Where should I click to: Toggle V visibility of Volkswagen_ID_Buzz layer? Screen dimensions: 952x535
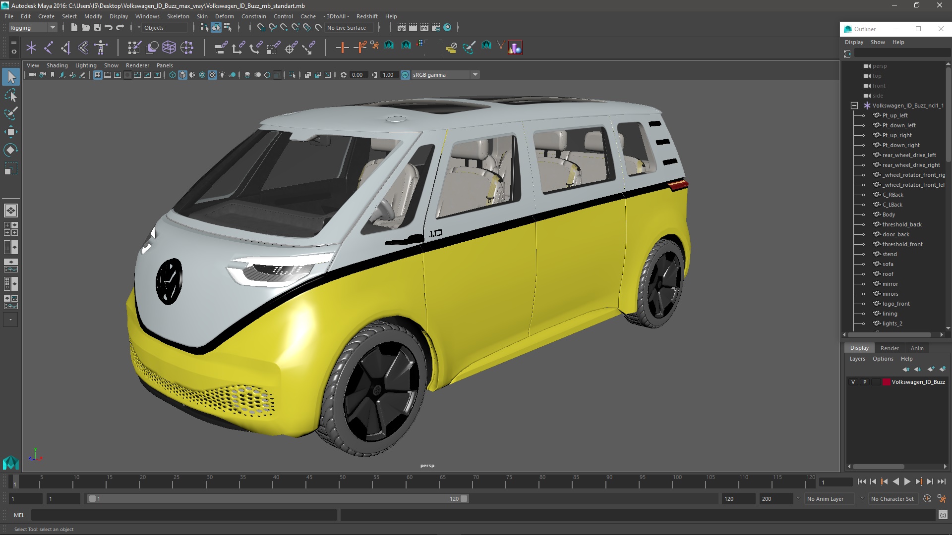[853, 382]
